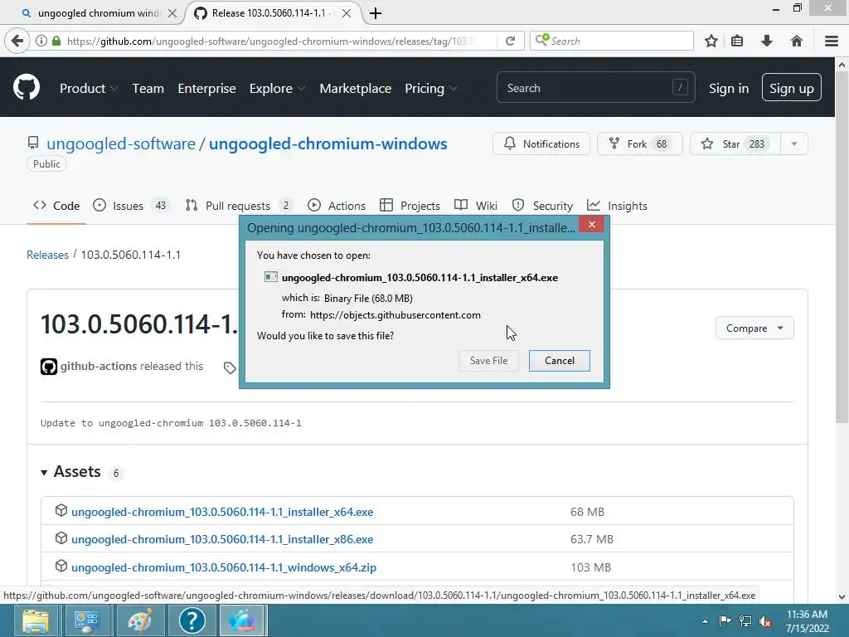849x637 pixels.
Task: Expand the Pricing dropdown menu
Action: click(431, 88)
